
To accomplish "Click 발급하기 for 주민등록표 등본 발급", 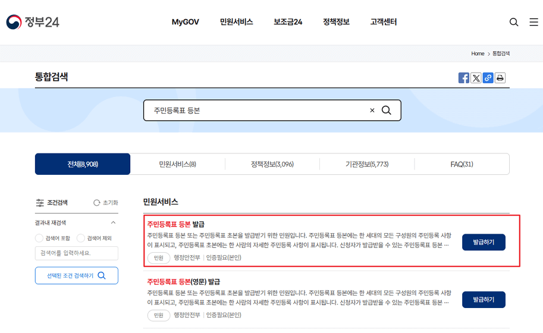I will [x=484, y=242].
